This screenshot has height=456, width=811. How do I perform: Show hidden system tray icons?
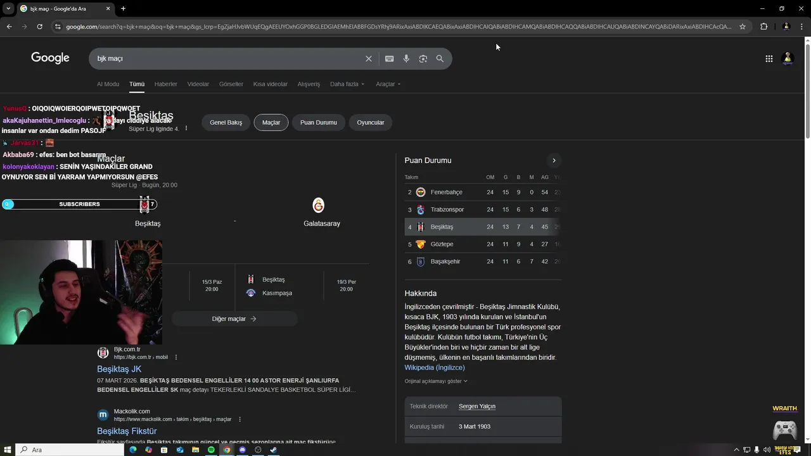point(736,450)
